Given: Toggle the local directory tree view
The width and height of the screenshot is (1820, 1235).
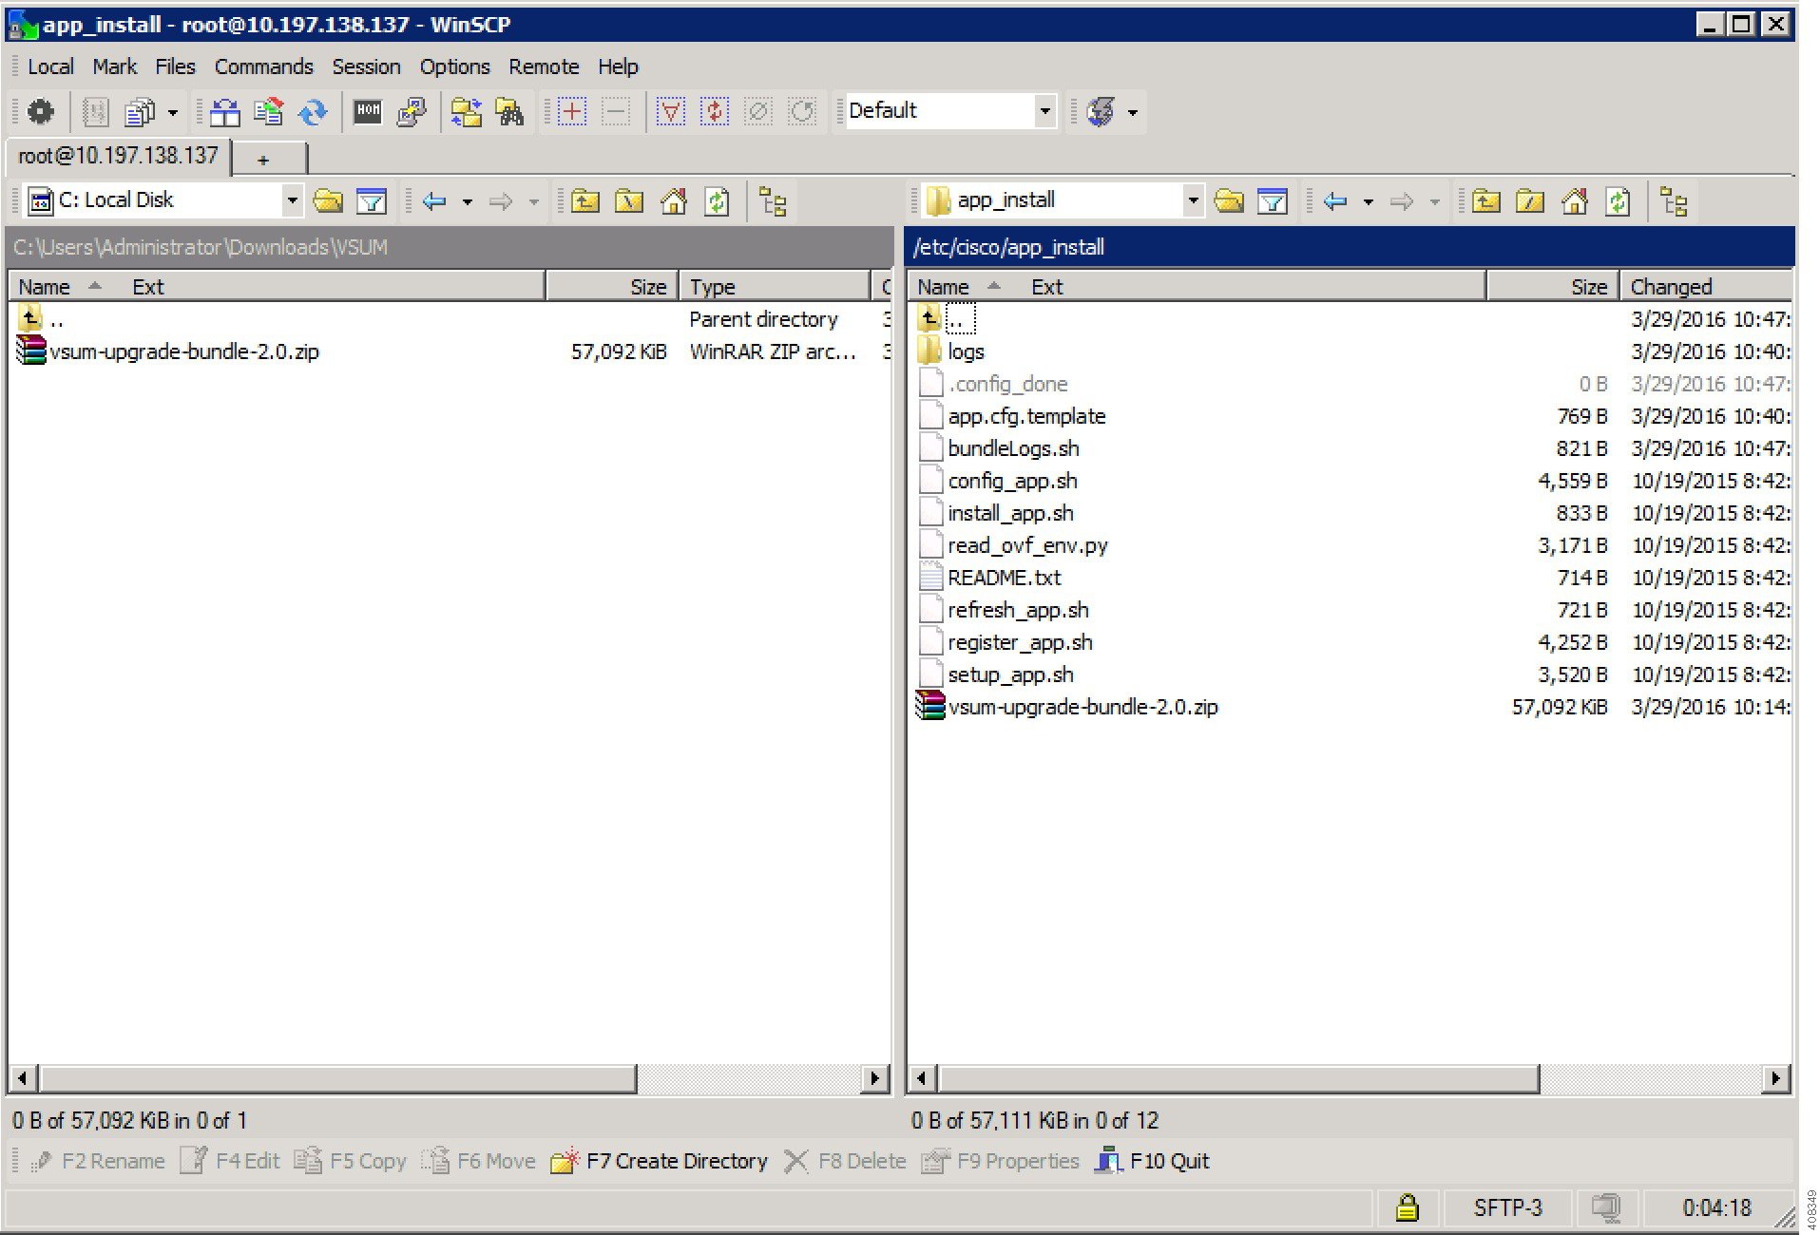Looking at the screenshot, I should [x=774, y=200].
